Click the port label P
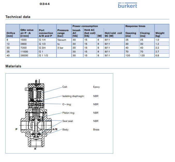The height and width of the screenshot is (162, 175). [x=16, y=129]
